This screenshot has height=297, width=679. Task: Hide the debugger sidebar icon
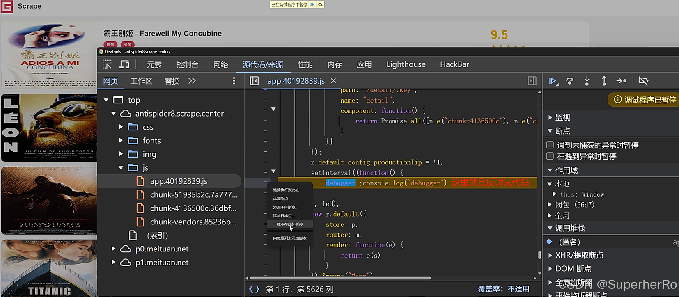[x=532, y=81]
